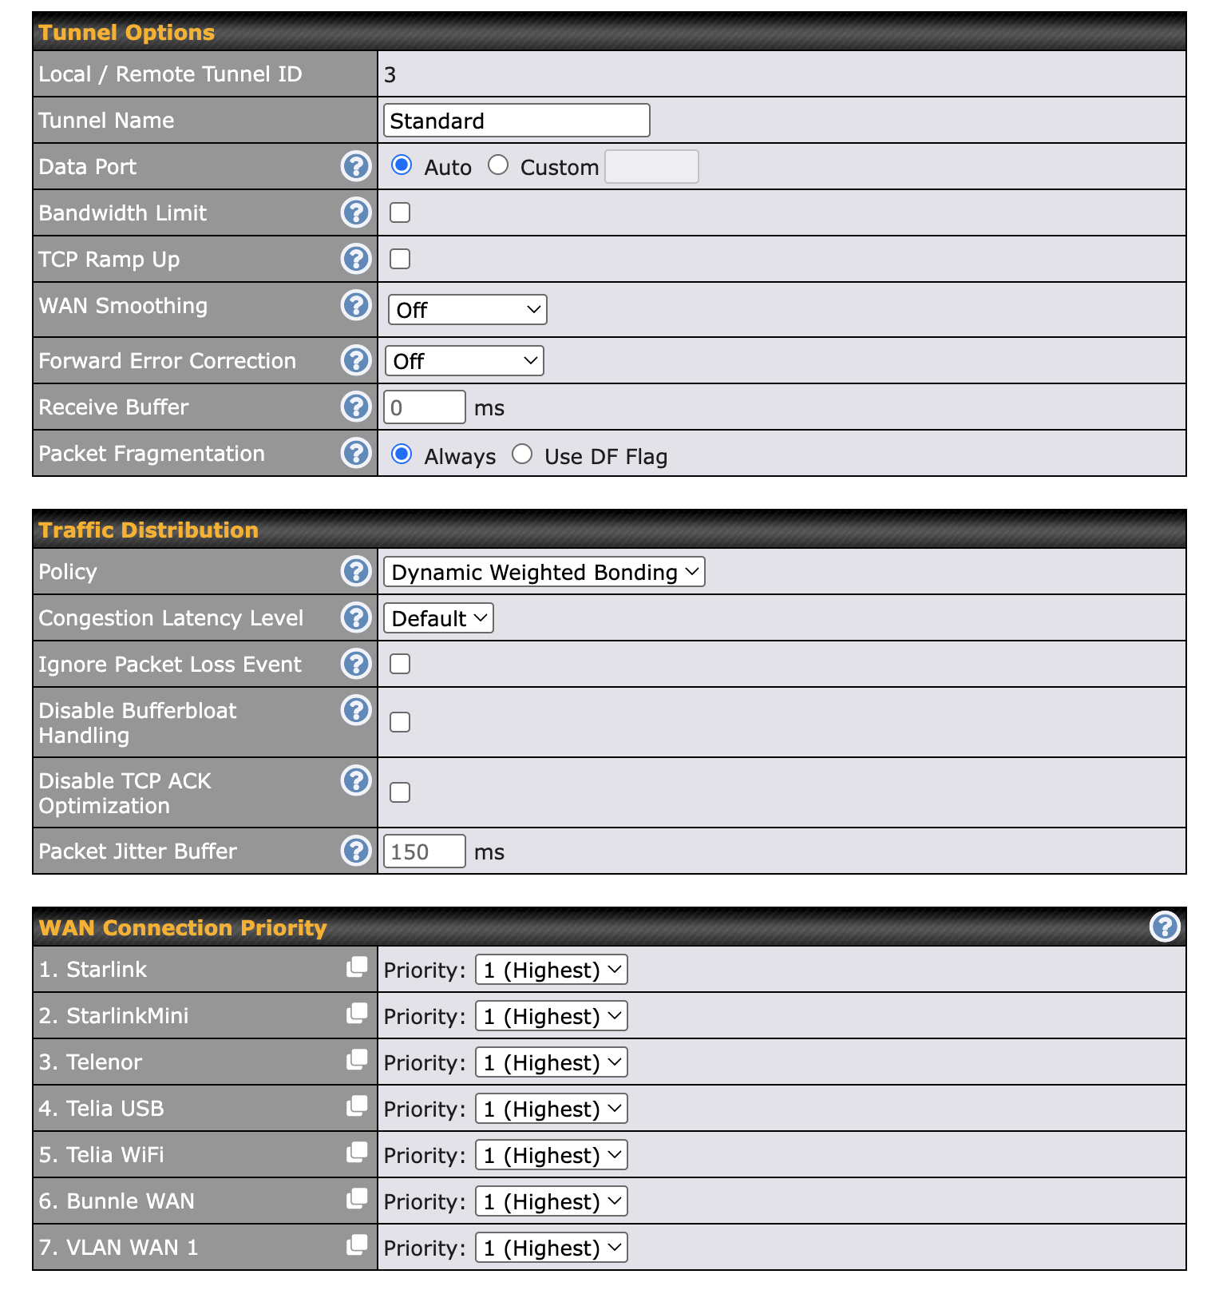The width and height of the screenshot is (1215, 1302).
Task: Click the Tunnel Name text field
Action: click(516, 121)
